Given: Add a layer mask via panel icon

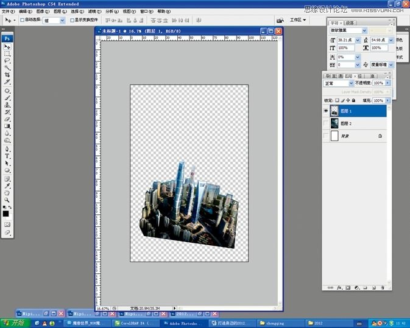Looking at the screenshot, I should point(348,287).
